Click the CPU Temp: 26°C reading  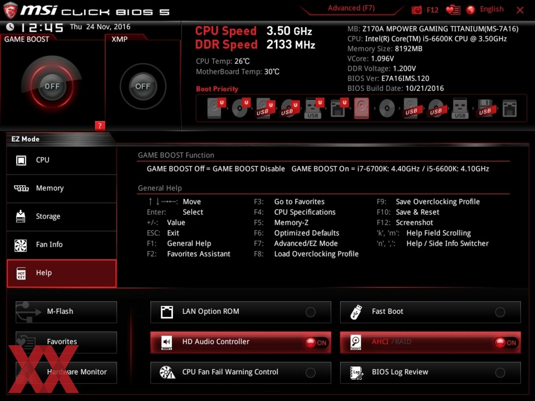(223, 61)
